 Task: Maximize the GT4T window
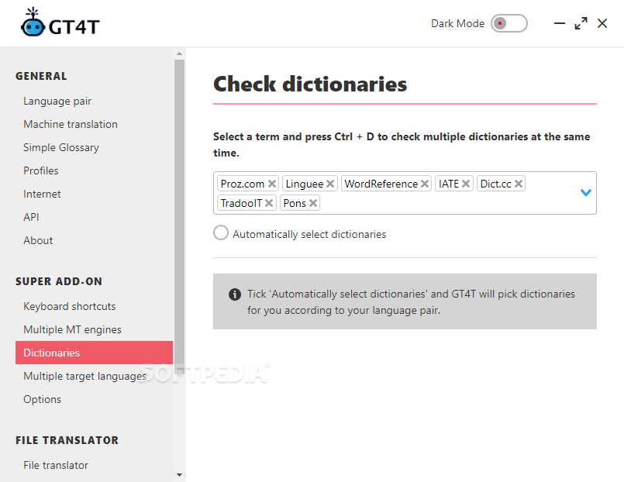tap(581, 23)
